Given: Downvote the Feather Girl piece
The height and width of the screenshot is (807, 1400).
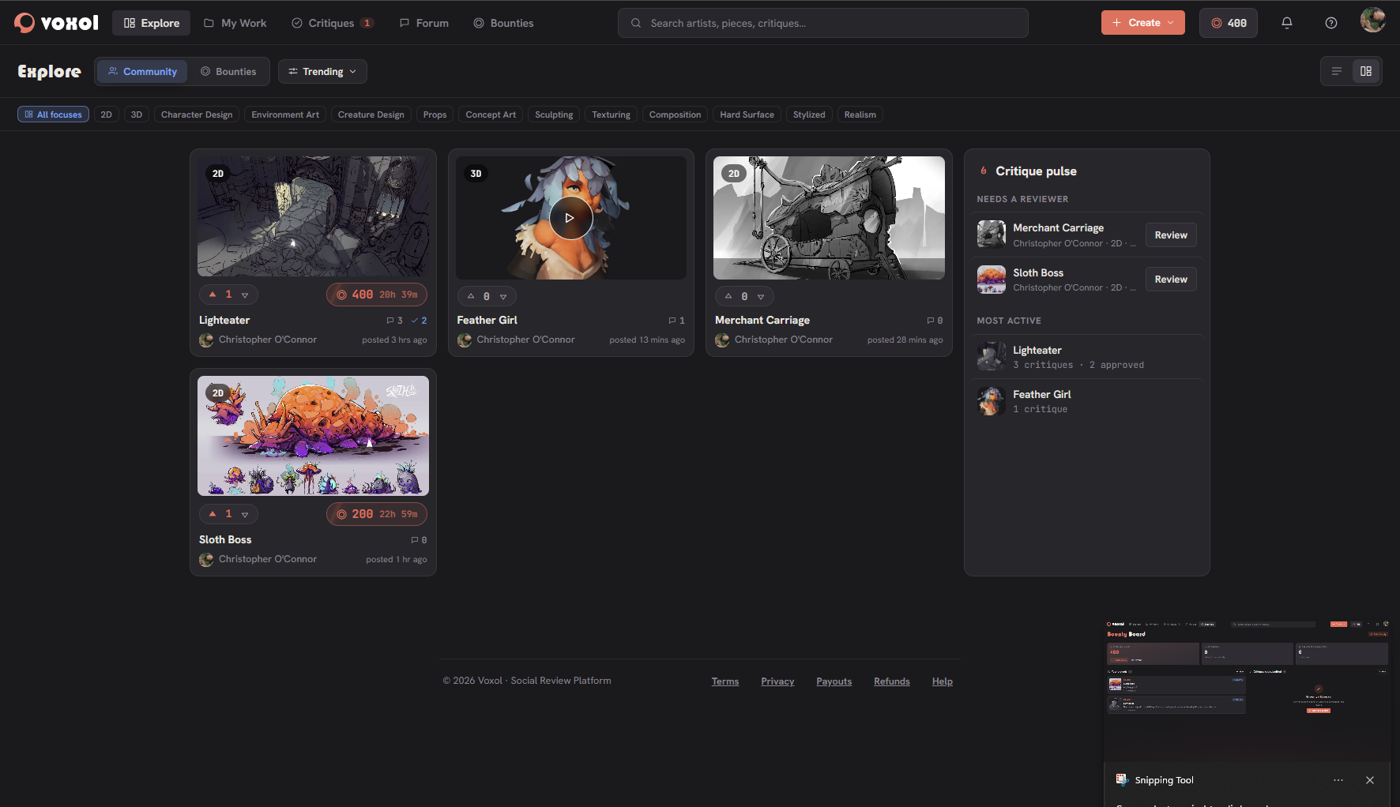Looking at the screenshot, I should tap(503, 296).
